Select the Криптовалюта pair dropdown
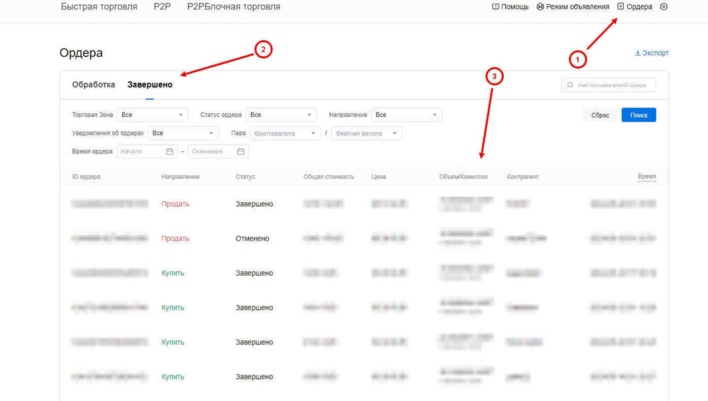This screenshot has width=708, height=401. tap(286, 133)
